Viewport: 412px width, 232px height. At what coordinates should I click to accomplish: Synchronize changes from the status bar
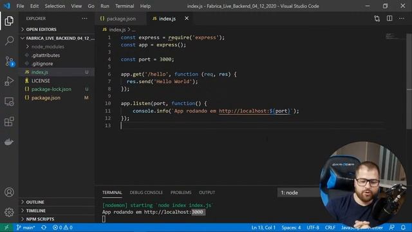coord(44,227)
